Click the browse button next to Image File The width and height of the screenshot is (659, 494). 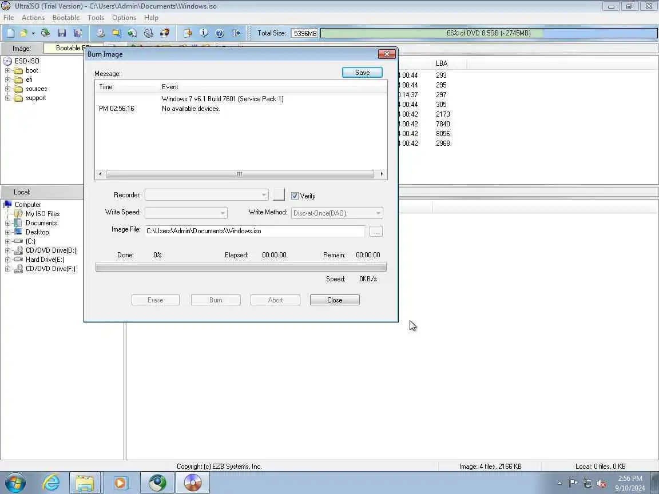pos(376,232)
